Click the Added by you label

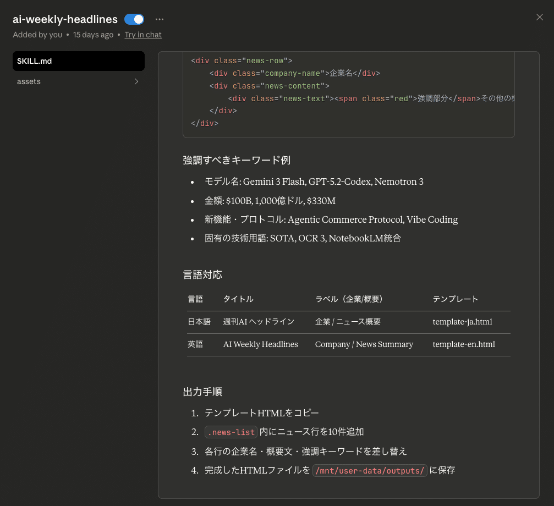(37, 35)
